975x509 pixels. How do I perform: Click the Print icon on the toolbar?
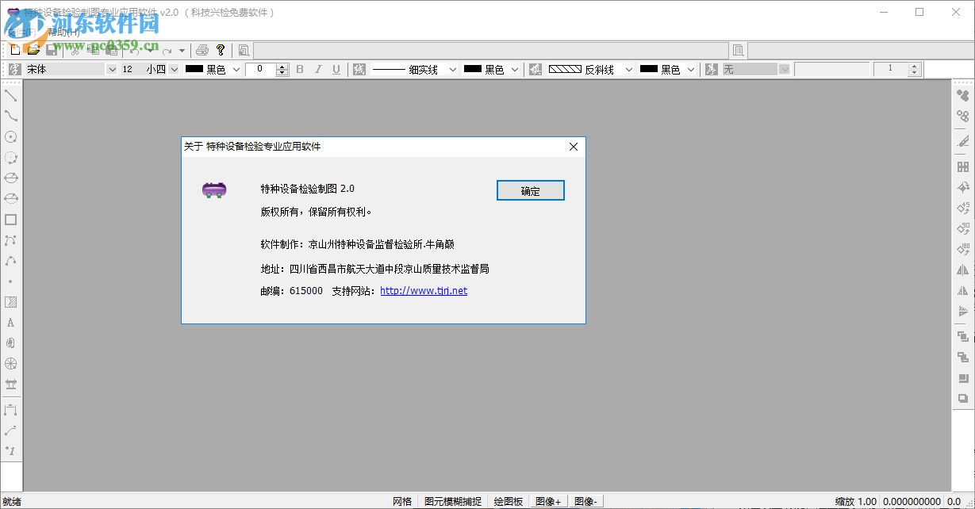coord(201,49)
